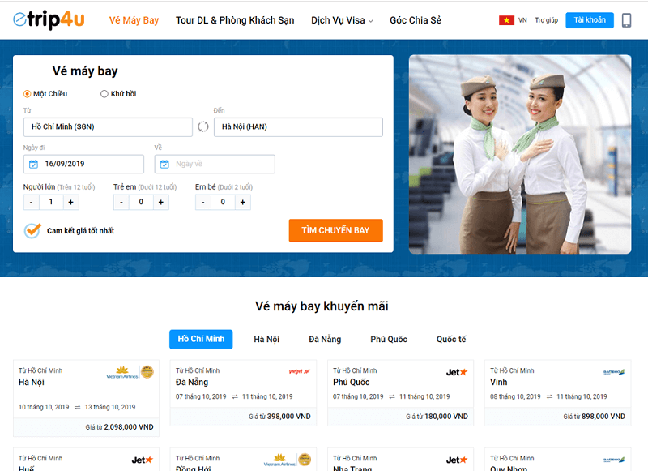Click the 16/09/2019 departure date field
Viewport: 648px width, 471px height.
[x=83, y=165]
